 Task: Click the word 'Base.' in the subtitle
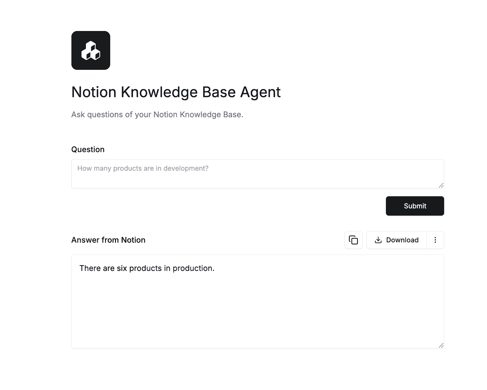point(233,114)
